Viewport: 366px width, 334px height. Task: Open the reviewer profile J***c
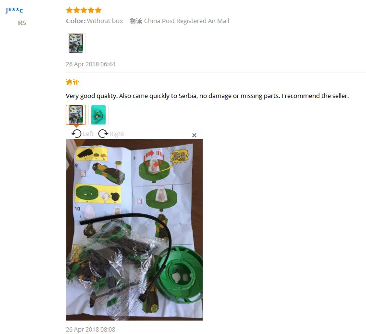coord(14,10)
